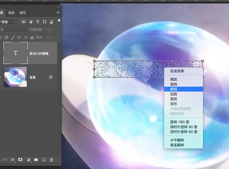Choose 逆时针旋转 90 度 menu item
Image resolution: width=229 pixels, height=169 pixels.
(184, 132)
